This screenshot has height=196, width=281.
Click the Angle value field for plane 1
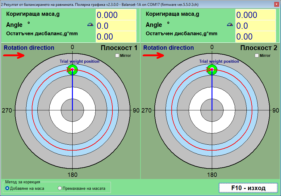pos(116,26)
